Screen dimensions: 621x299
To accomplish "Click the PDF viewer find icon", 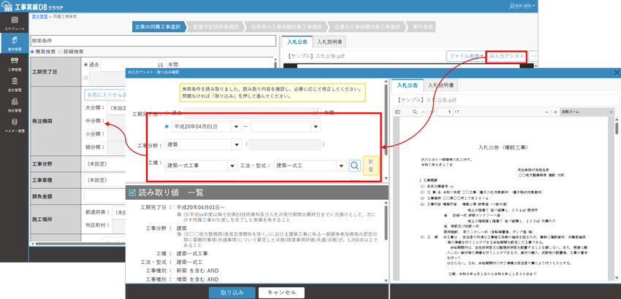I will (414, 112).
